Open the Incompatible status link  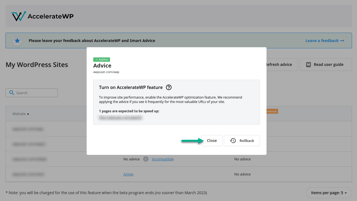tap(163, 159)
